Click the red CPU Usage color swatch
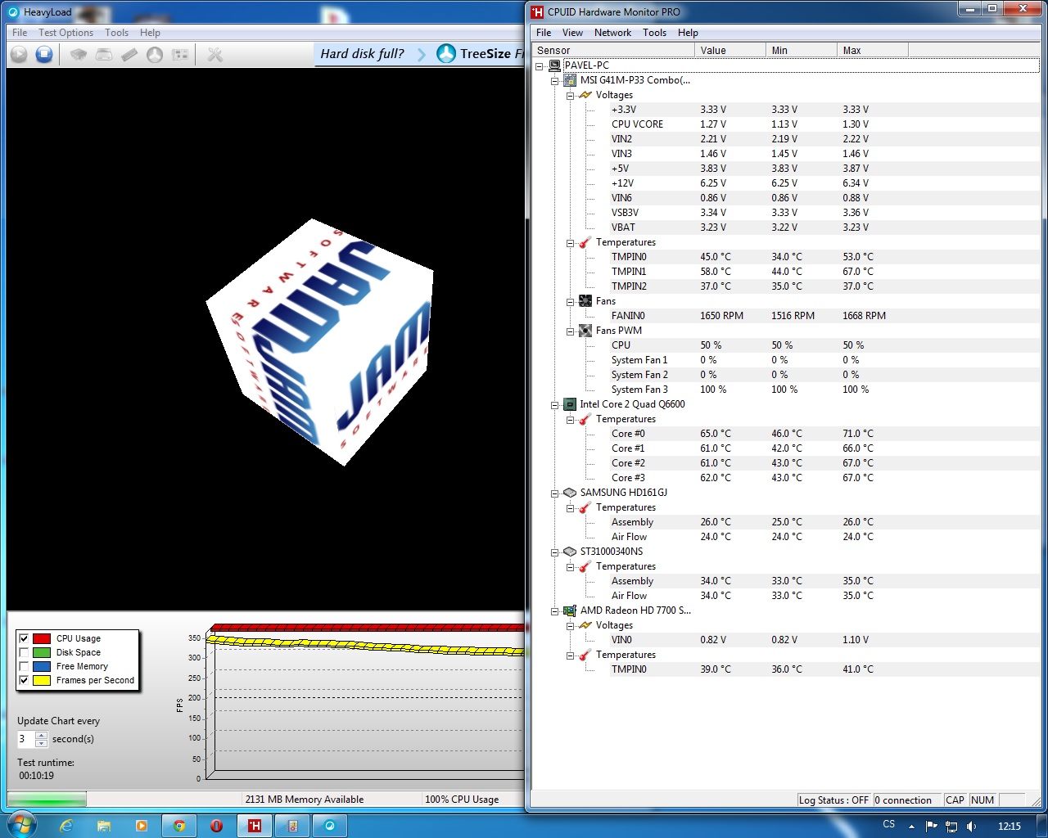Viewport: 1048px width, 838px height. pos(42,638)
